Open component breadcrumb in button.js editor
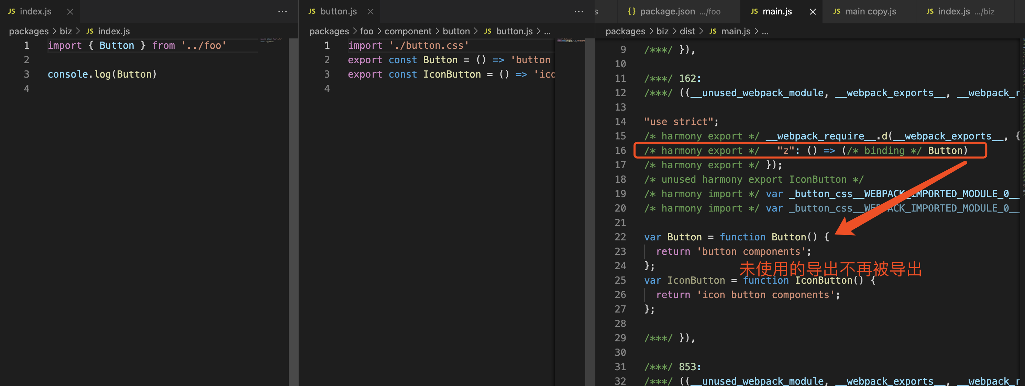Image resolution: width=1025 pixels, height=386 pixels. coord(408,31)
